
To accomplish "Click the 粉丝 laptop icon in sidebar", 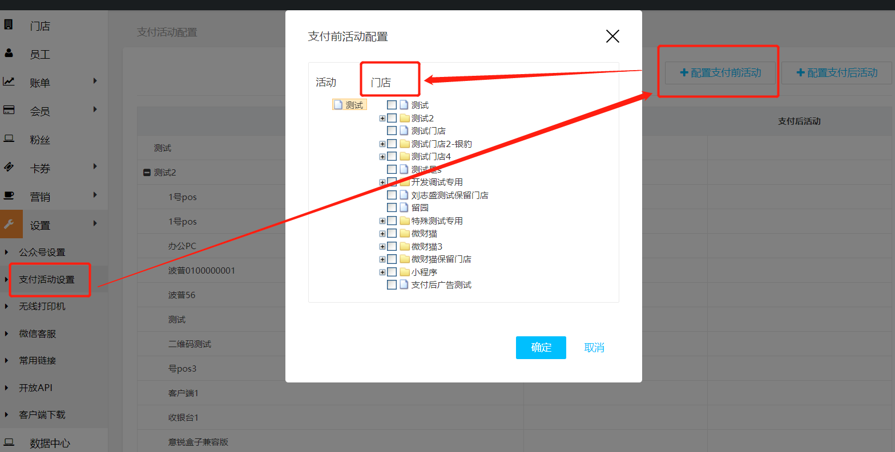I will [9, 139].
